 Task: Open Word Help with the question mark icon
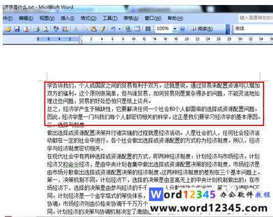coord(182,29)
